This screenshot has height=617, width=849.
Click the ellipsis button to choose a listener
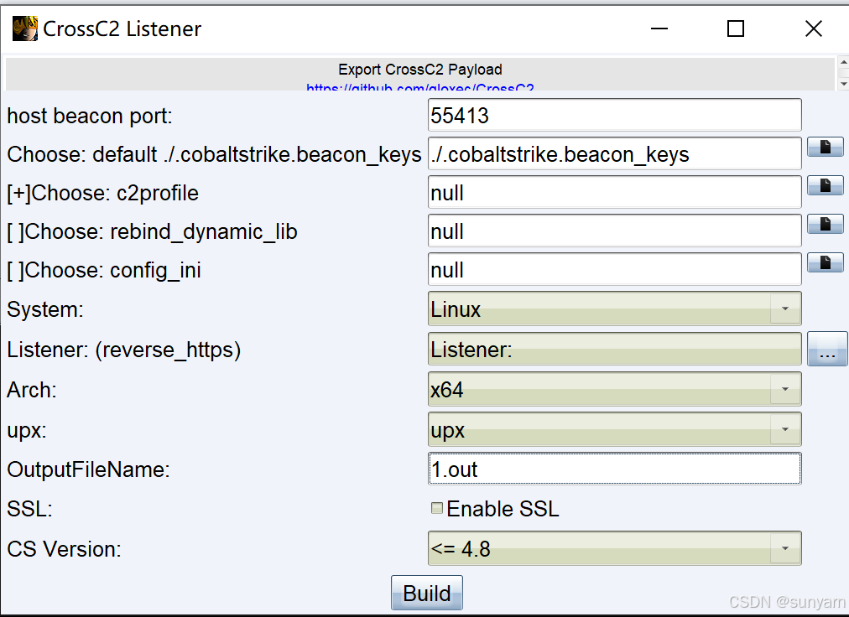tap(827, 350)
